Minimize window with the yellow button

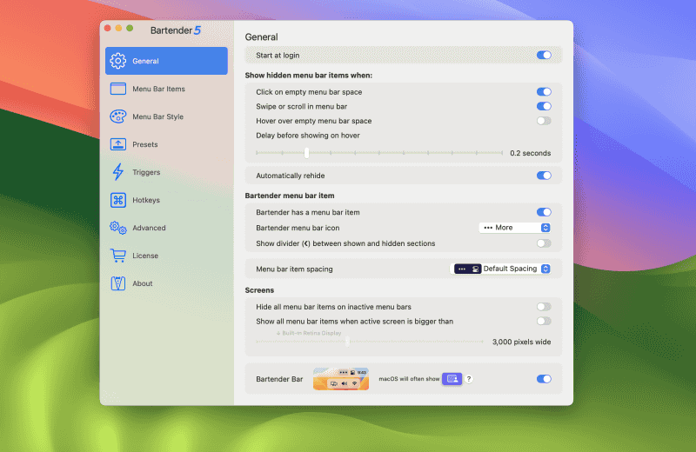[118, 29]
